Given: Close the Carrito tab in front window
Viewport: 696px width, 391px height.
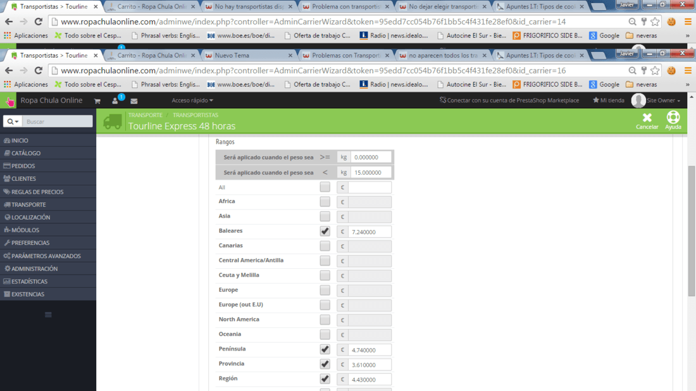Looking at the screenshot, I should (x=193, y=56).
